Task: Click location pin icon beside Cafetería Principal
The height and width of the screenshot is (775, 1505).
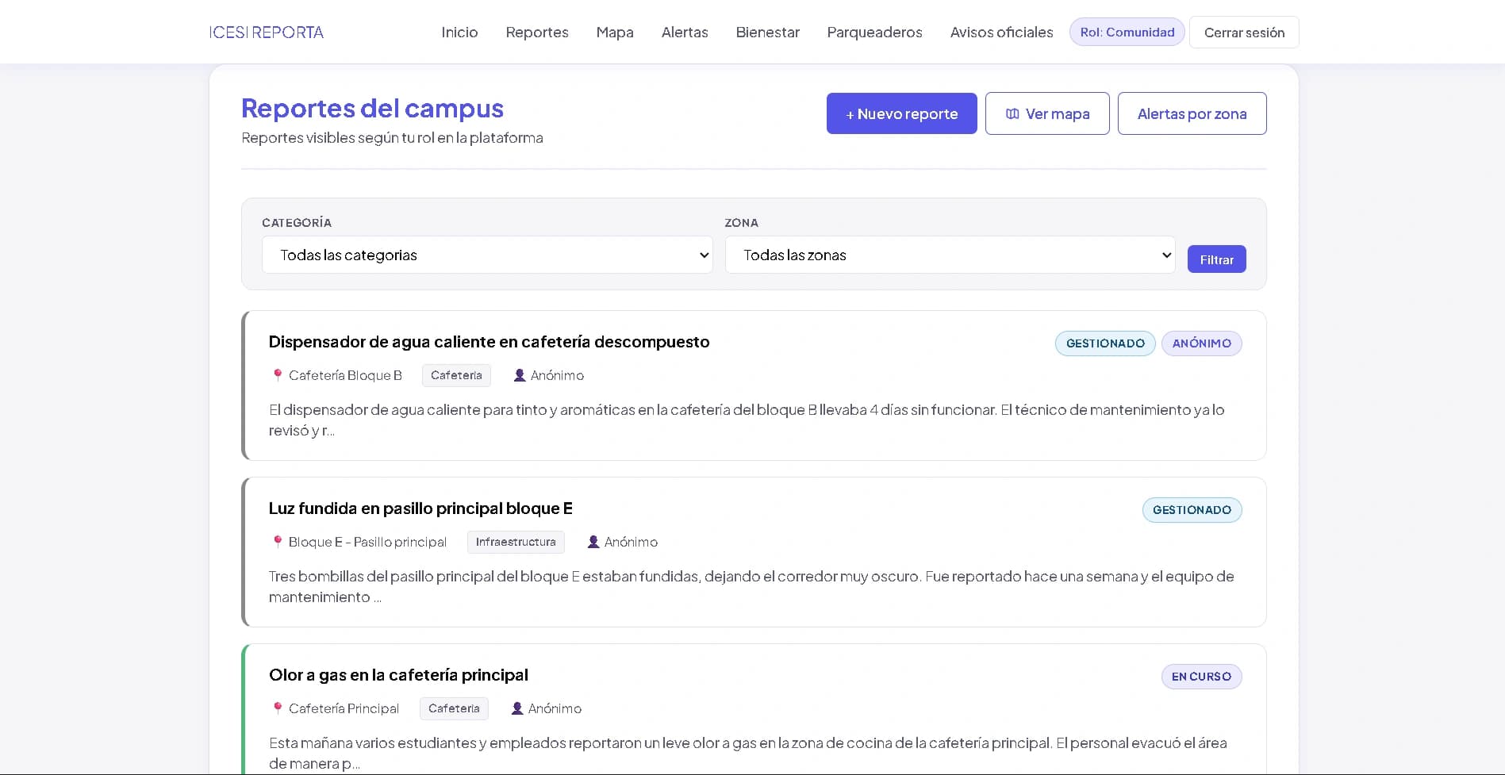Action: point(278,708)
